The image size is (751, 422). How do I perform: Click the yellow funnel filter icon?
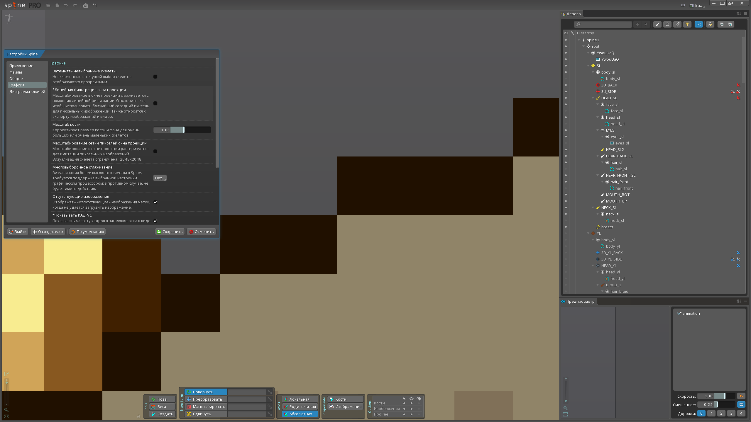click(x=687, y=24)
